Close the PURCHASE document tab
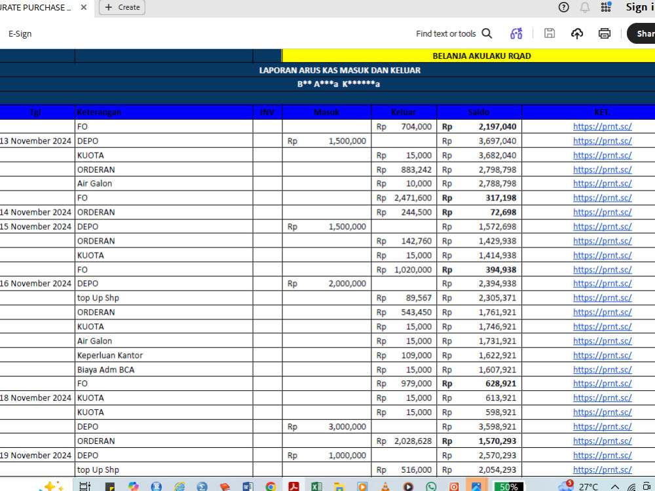This screenshot has height=491, width=655. click(84, 7)
